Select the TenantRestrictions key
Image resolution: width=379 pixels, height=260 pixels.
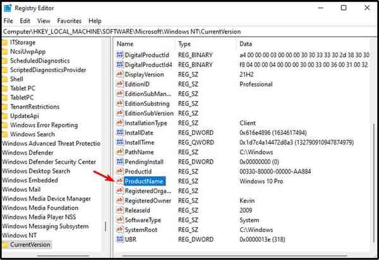click(35, 107)
